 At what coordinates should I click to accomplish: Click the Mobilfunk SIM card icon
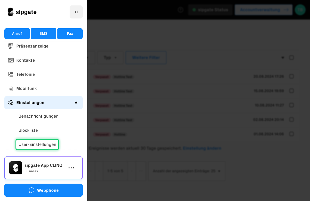point(11,89)
